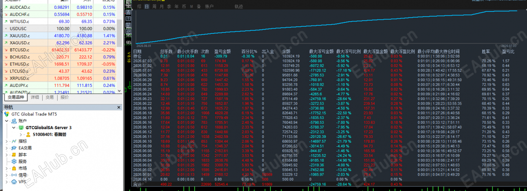Select the 周 weekly statistics tab
This screenshot has height=191, width=527.
click(x=154, y=7)
